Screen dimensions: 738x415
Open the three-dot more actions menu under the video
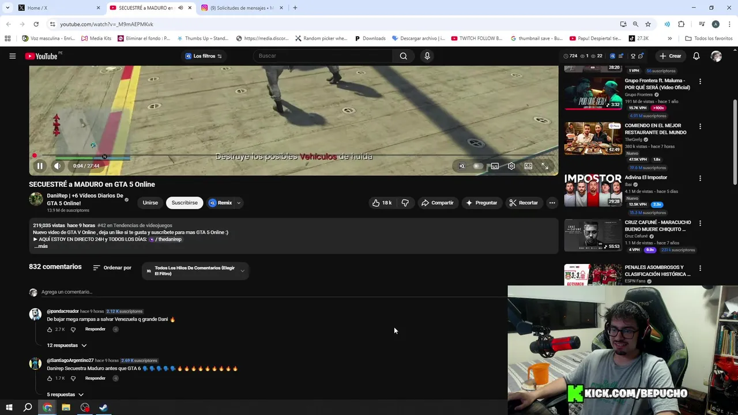(552, 203)
